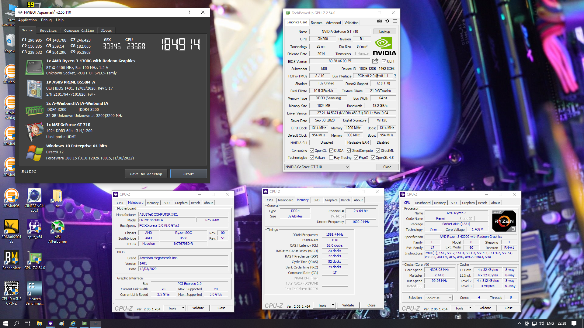
Task: Click the GPU name field NVIDIA GeForce GT 710
Action: (340, 32)
